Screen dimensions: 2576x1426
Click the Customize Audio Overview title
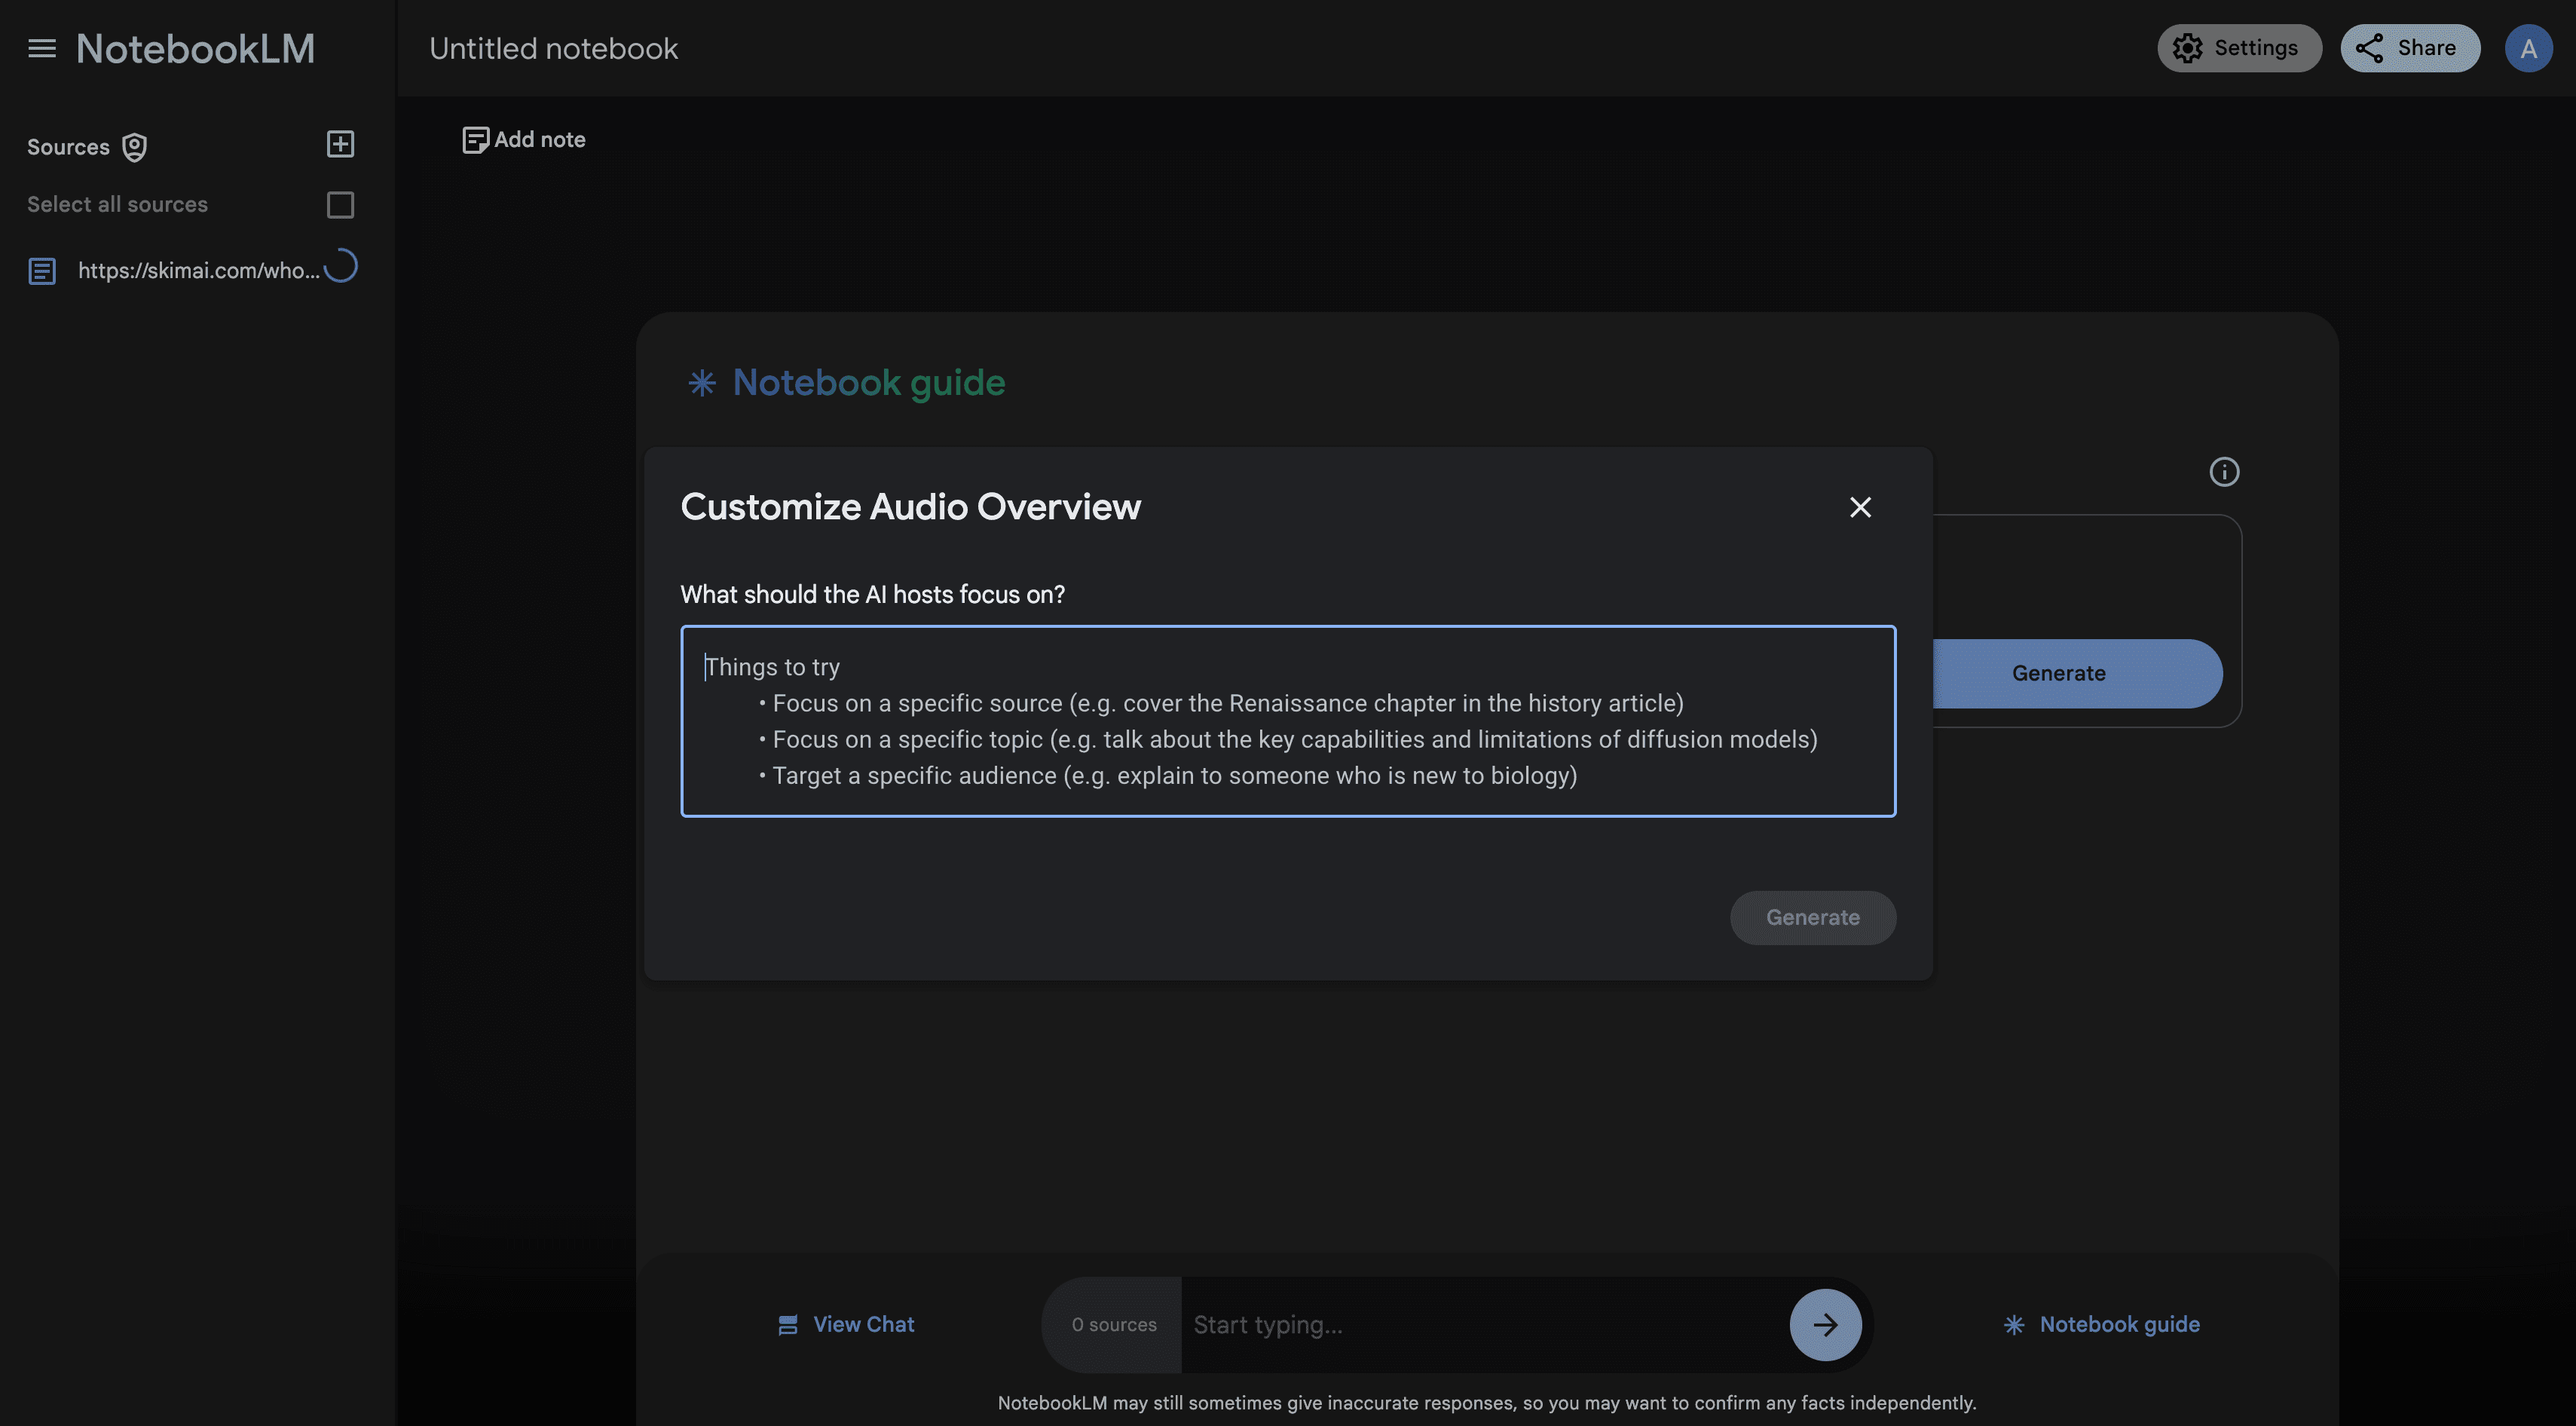[x=910, y=507]
